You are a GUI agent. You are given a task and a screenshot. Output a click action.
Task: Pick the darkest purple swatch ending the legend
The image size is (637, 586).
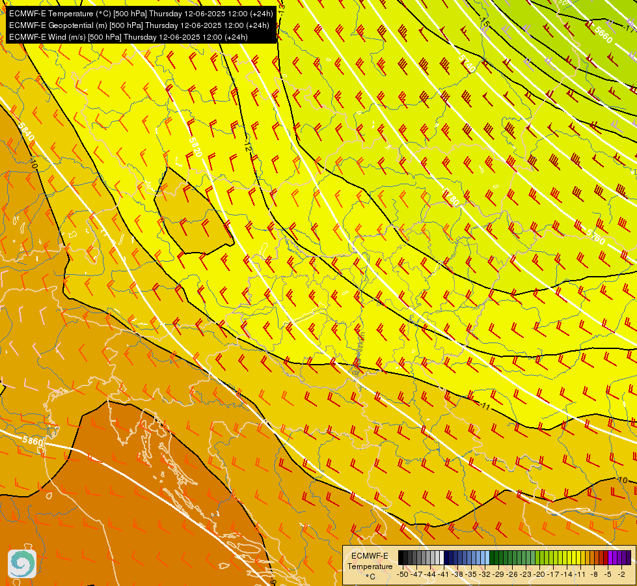click(x=629, y=557)
